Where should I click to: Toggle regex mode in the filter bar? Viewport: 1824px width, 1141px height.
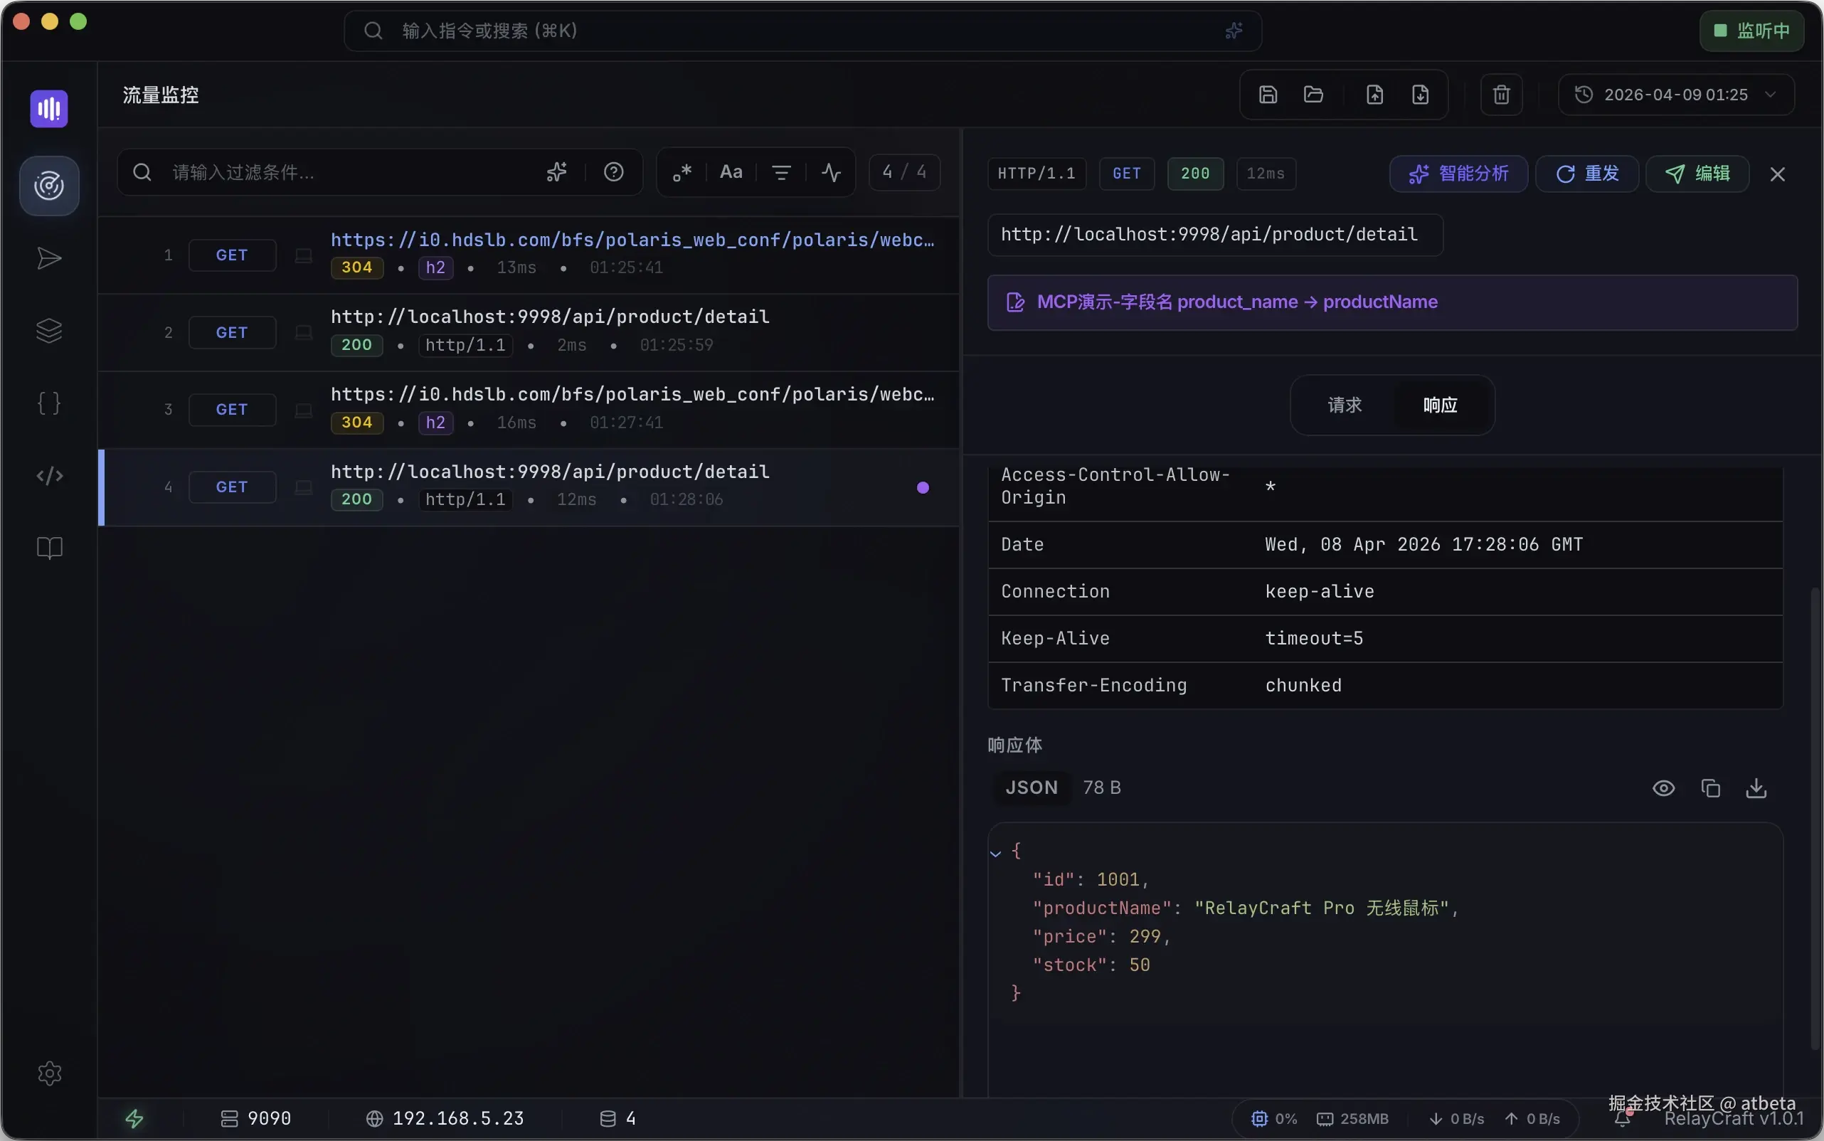click(682, 173)
